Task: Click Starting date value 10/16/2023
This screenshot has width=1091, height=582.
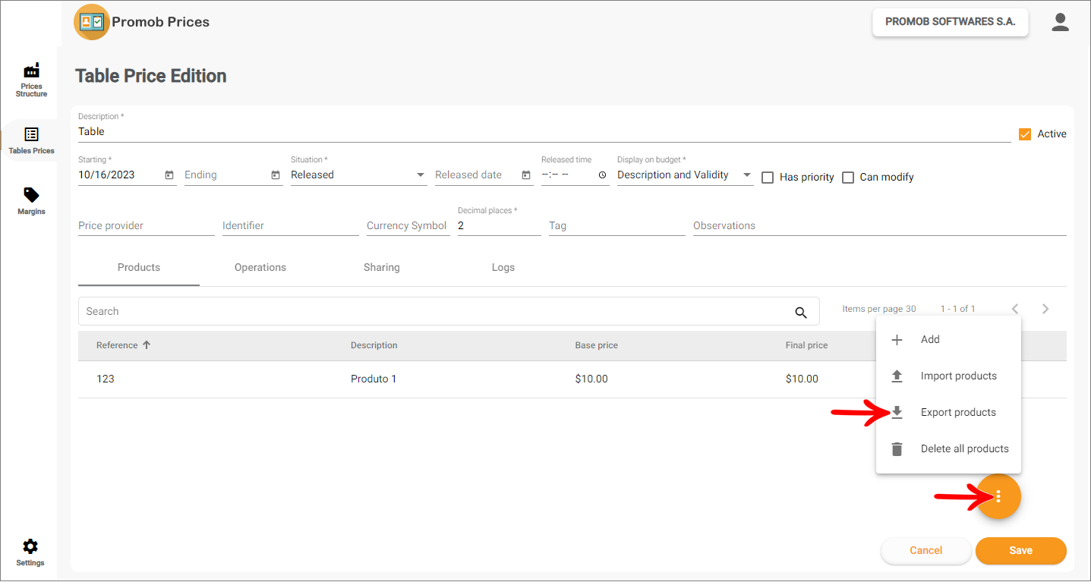Action: 107,175
